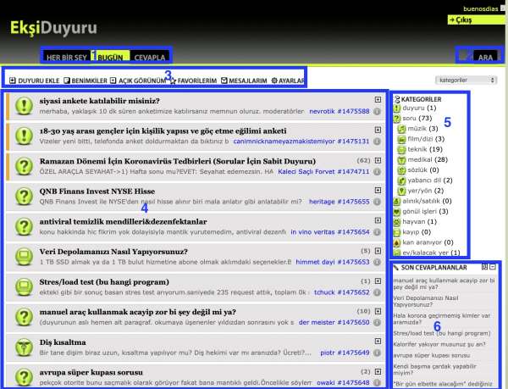508x389 pixels.
Task: Select the 'soru (73)' category
Action: coord(417,119)
